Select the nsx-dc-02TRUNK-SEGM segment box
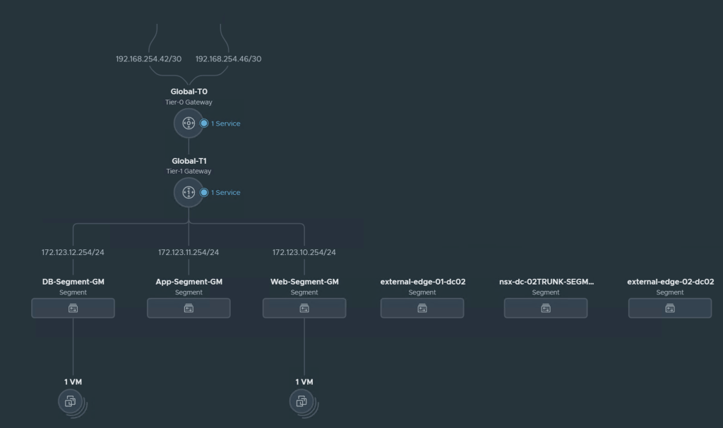 [x=546, y=308]
